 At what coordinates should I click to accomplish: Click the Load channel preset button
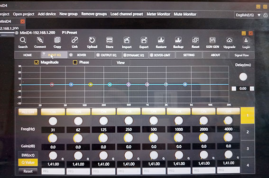point(127,14)
